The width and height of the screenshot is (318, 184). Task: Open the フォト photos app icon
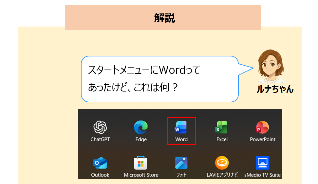181,163
